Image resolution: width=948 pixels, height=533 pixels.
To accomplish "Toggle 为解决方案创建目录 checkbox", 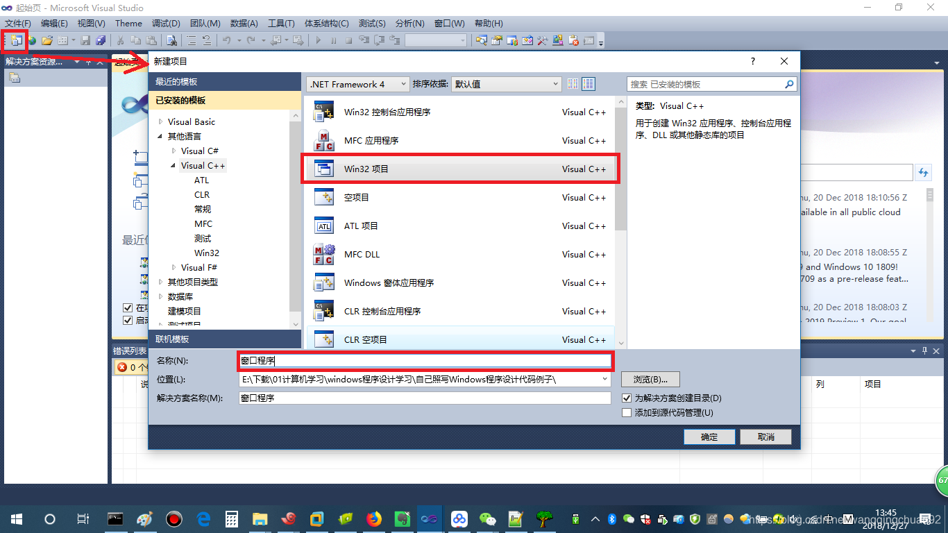I will (627, 398).
